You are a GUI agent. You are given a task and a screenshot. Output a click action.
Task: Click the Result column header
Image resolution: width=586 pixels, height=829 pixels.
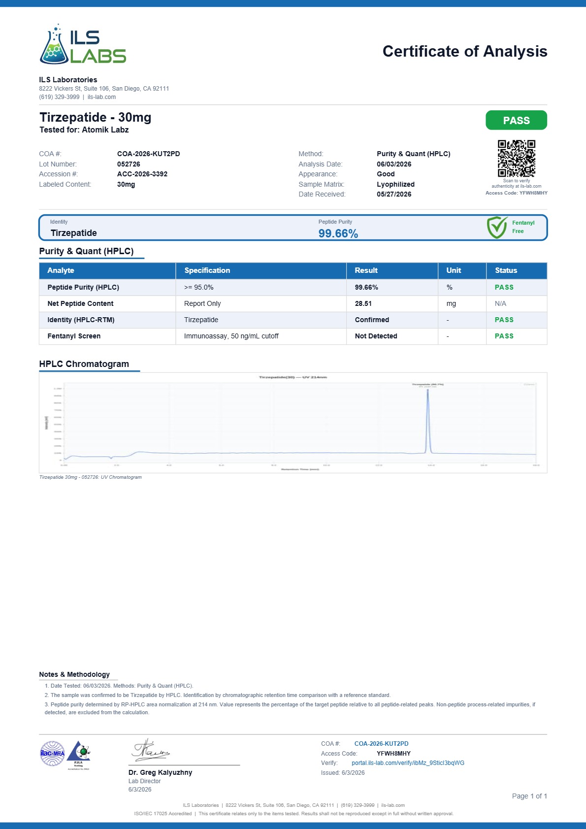[392, 270]
